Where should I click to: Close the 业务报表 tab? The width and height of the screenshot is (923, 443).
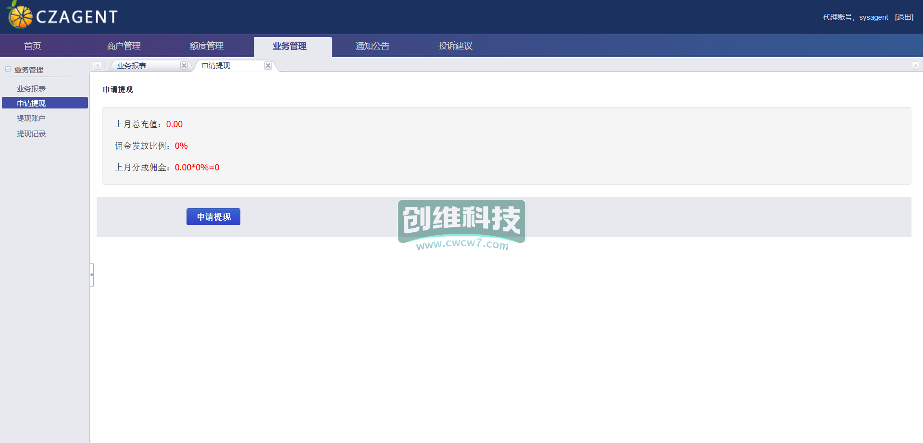[184, 66]
